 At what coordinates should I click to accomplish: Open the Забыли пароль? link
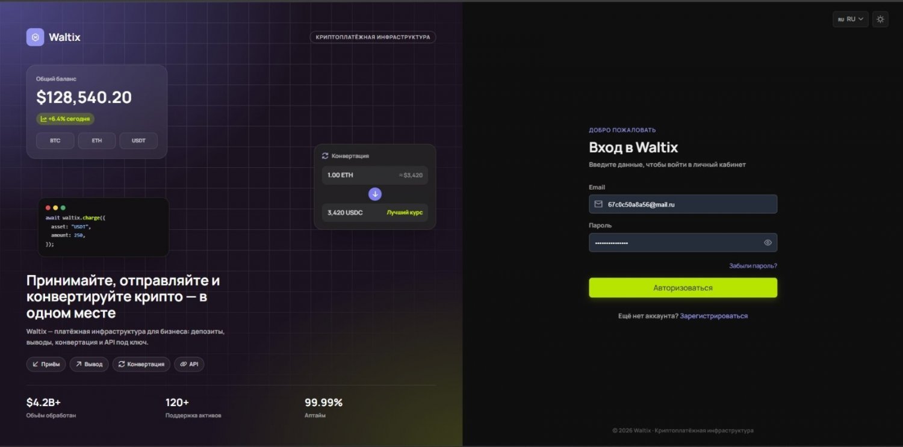tap(753, 265)
